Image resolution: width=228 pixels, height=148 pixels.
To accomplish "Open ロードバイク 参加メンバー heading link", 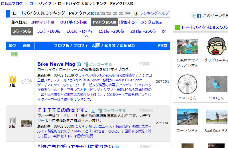I will pyautogui.click(x=205, y=28).
